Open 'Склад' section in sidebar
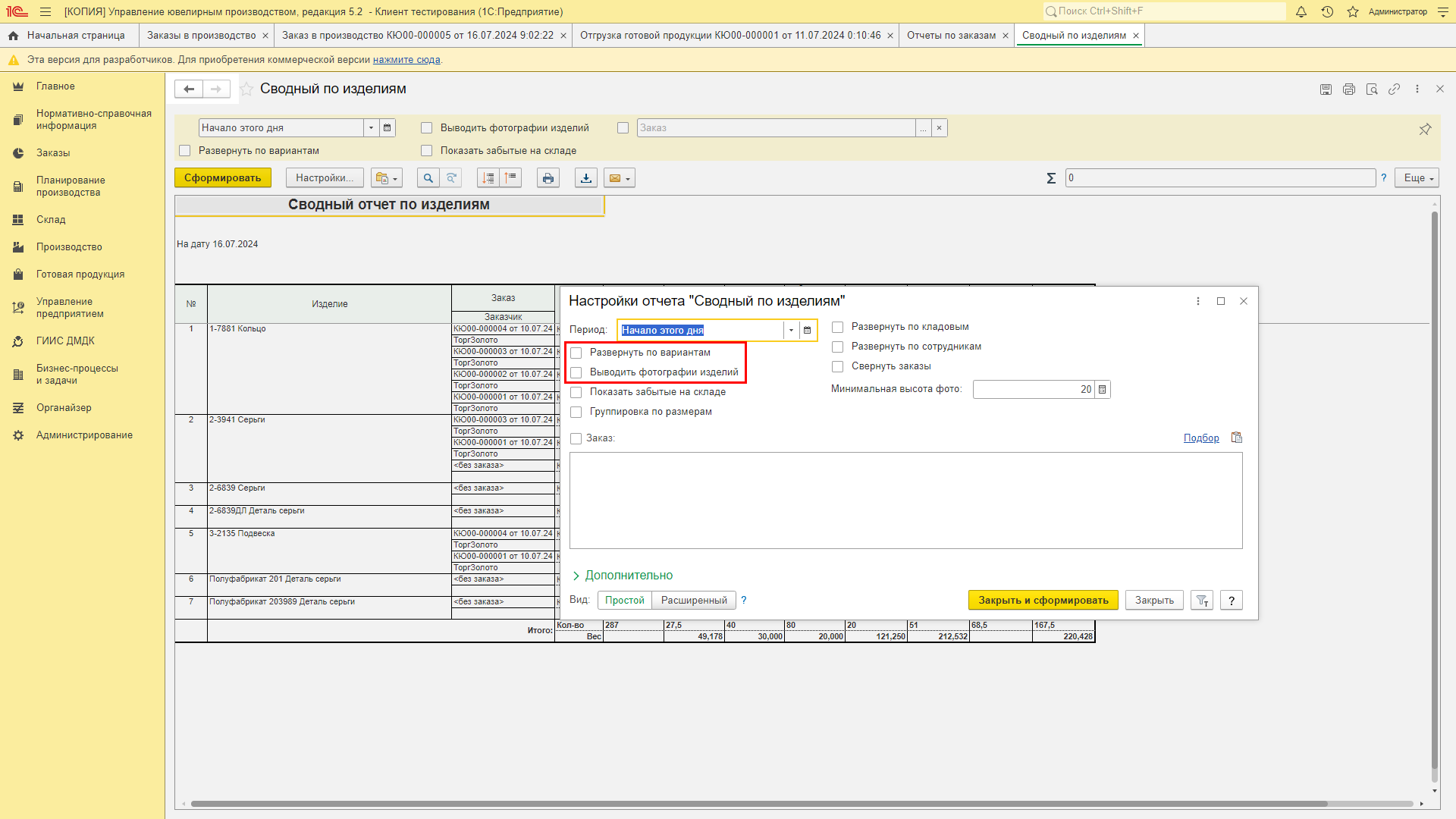Screen dimensions: 1456x819 [x=51, y=220]
